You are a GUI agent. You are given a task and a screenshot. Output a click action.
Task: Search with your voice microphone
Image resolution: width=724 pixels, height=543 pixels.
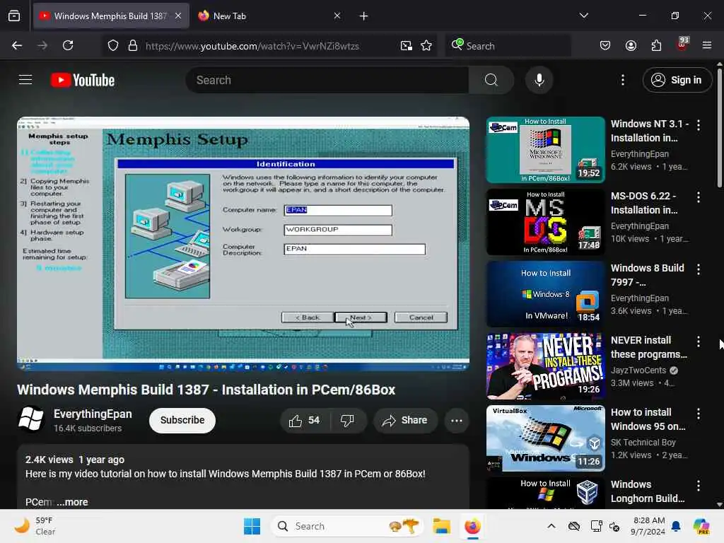click(x=539, y=80)
